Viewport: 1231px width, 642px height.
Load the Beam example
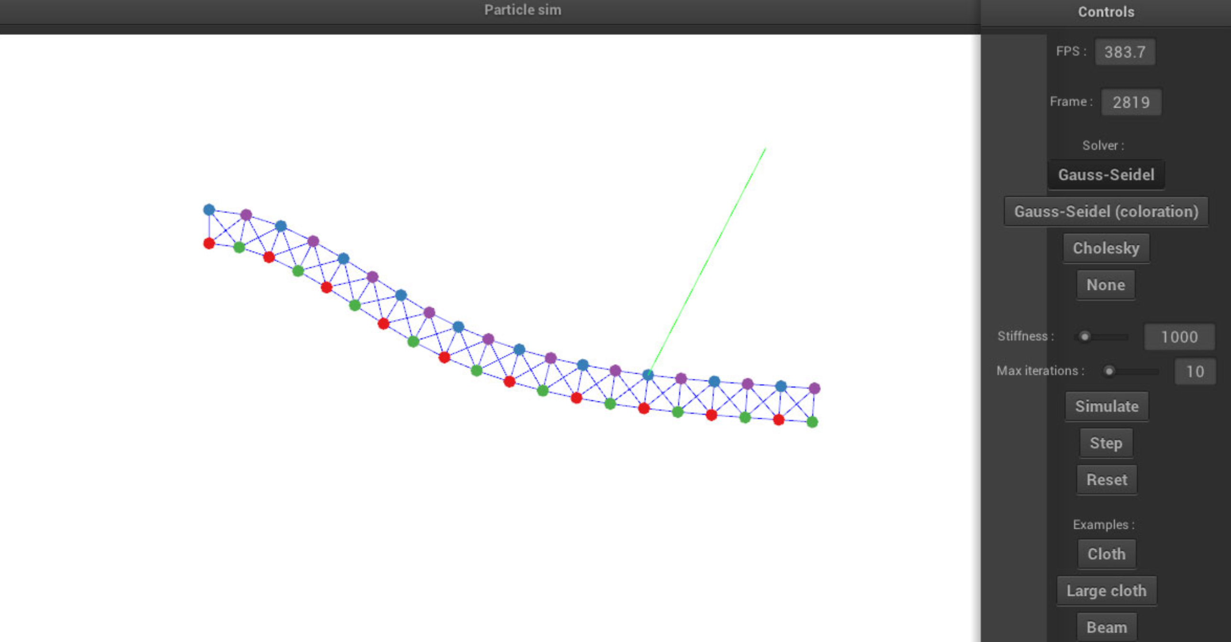pyautogui.click(x=1106, y=627)
